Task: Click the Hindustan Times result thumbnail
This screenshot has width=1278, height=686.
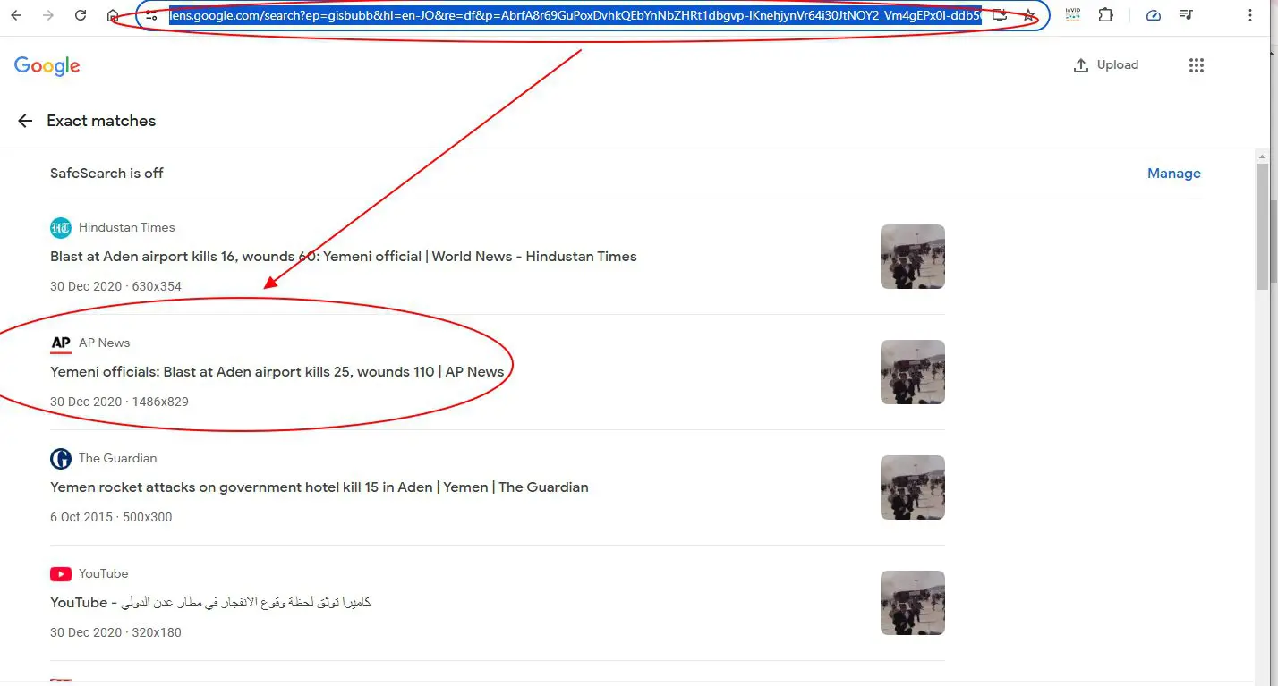Action: 913,257
